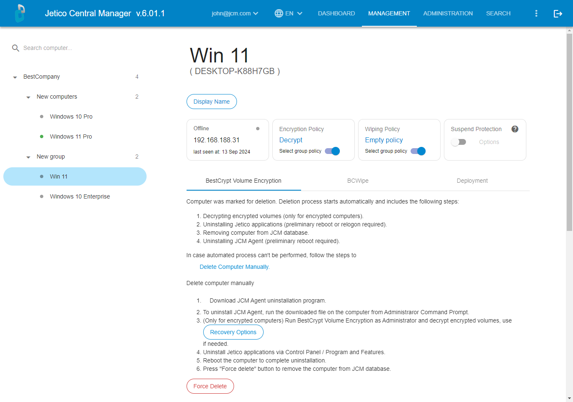573x402 pixels.
Task: Click the Recovery Options button
Action: pyautogui.click(x=233, y=332)
